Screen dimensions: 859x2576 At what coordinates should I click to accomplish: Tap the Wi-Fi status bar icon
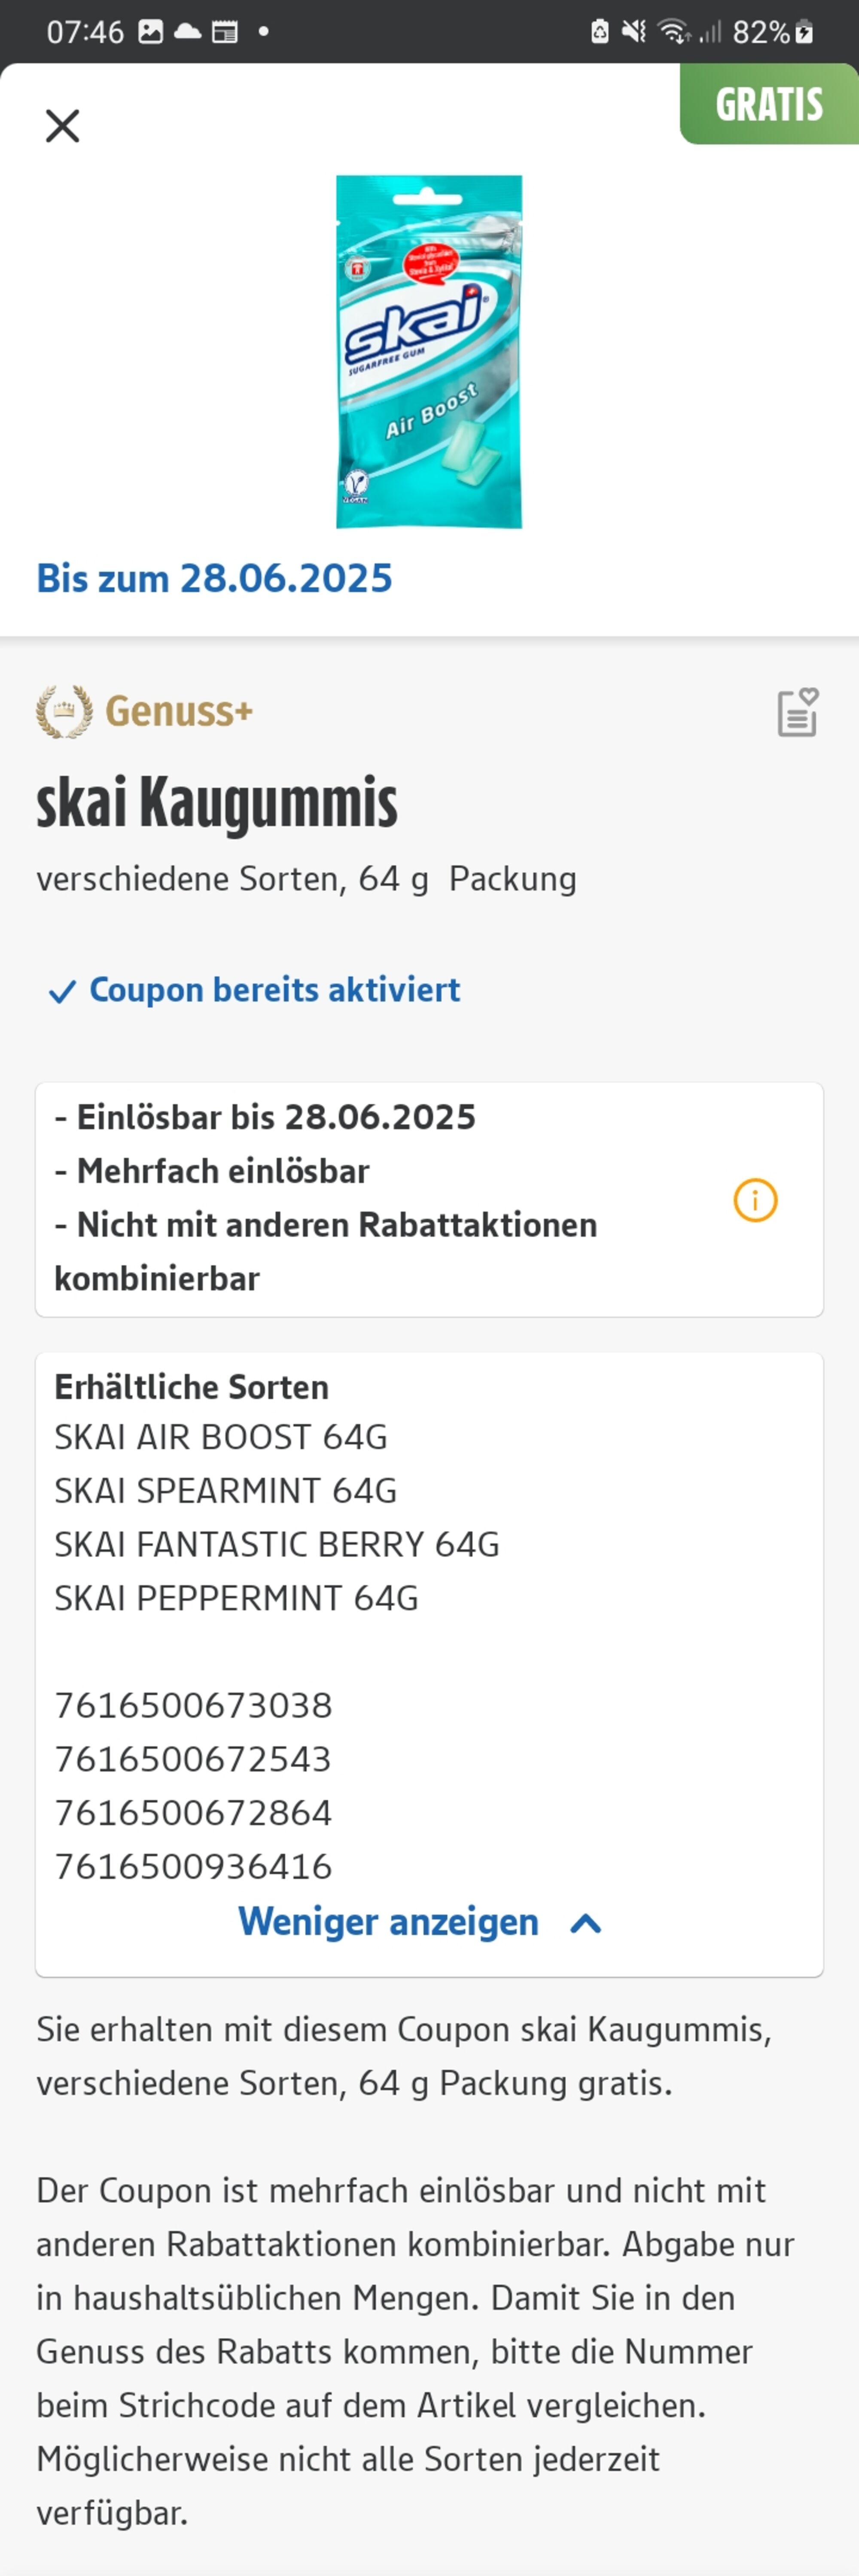click(x=674, y=32)
